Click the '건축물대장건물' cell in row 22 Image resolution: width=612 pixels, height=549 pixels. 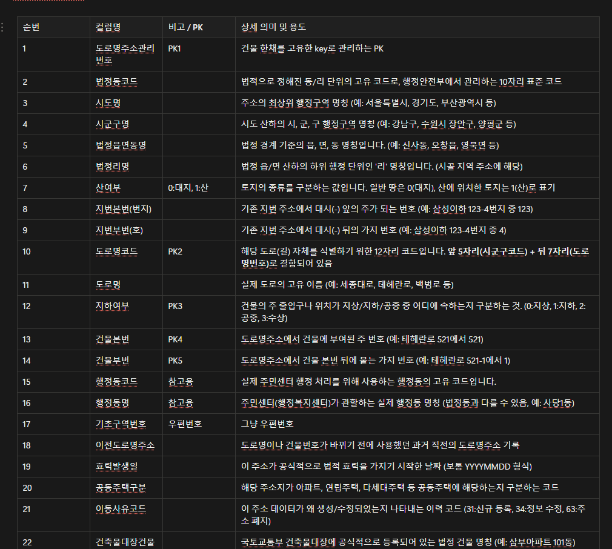point(126,541)
